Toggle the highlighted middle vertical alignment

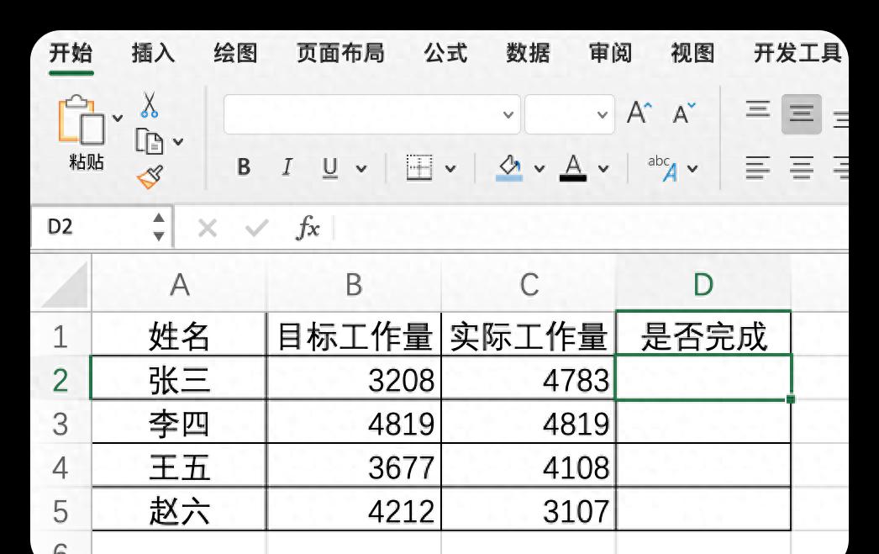click(802, 114)
